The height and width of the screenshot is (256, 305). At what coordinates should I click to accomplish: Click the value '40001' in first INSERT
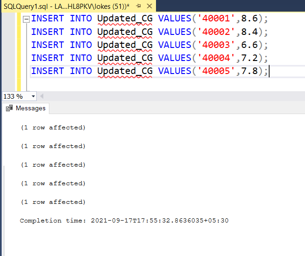216,19
